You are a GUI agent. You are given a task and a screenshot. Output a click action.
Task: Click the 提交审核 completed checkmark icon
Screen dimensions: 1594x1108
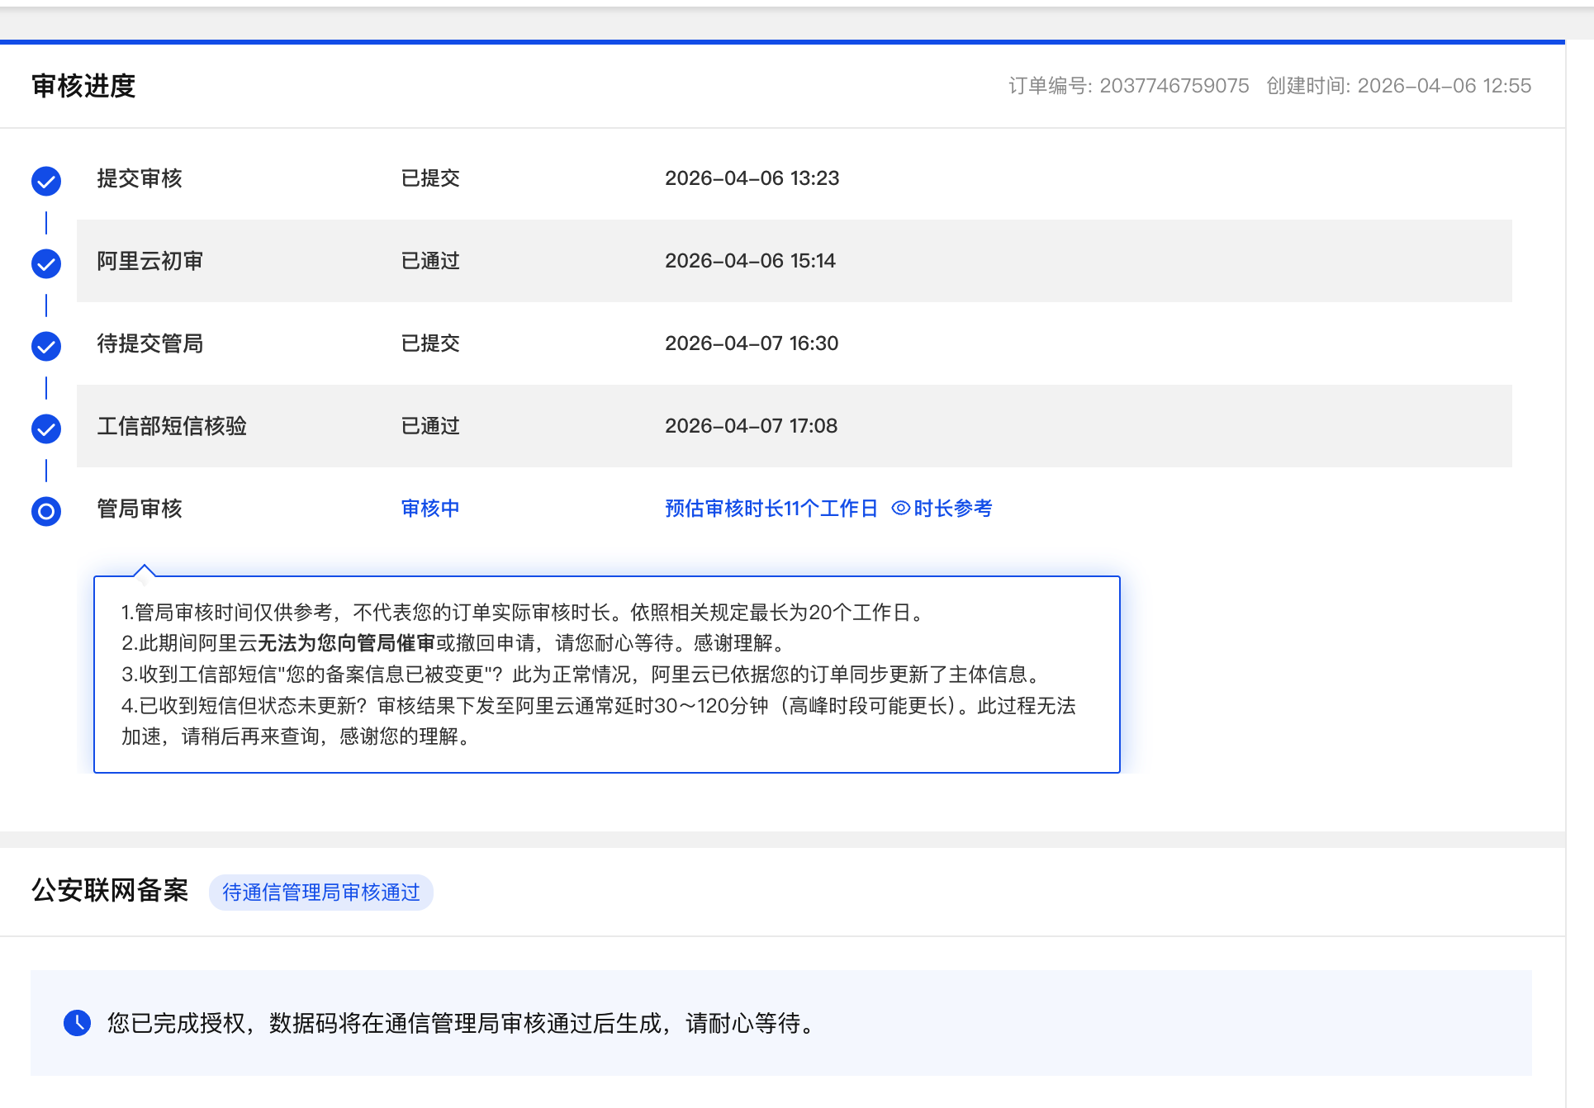46,181
